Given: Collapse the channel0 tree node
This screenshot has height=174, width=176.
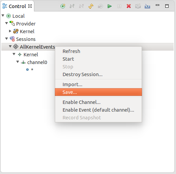Looking at the screenshot, I should (17, 62).
